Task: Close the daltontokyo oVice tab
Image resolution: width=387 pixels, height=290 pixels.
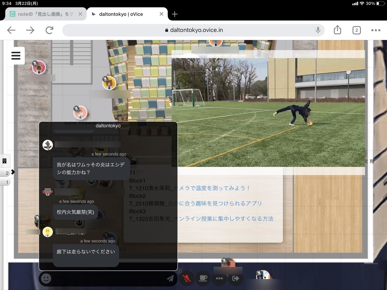Action: click(162, 14)
